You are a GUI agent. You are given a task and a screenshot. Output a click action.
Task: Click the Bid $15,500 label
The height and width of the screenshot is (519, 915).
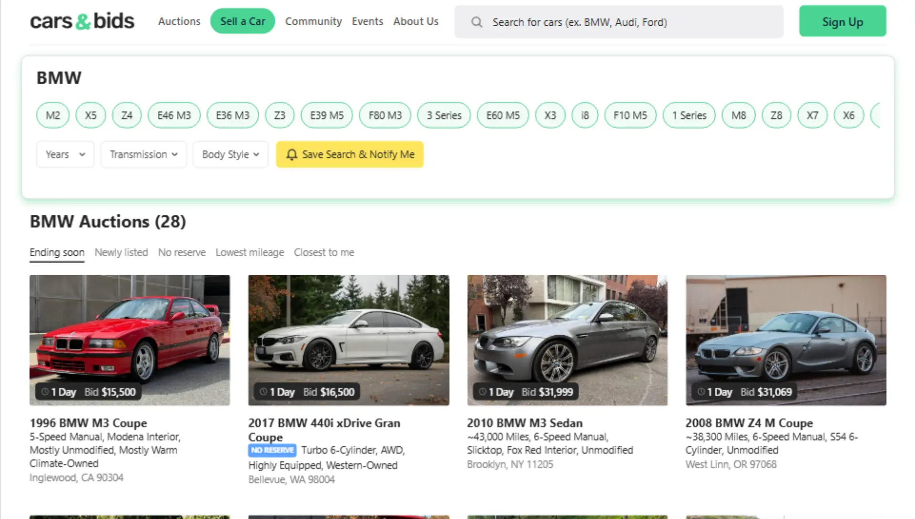(110, 392)
